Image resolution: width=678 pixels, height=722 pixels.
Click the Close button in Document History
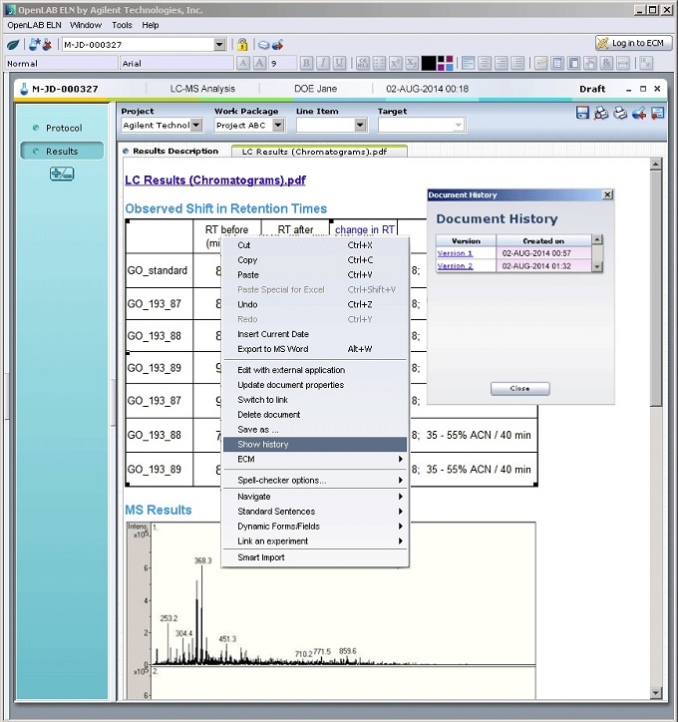[x=519, y=388]
